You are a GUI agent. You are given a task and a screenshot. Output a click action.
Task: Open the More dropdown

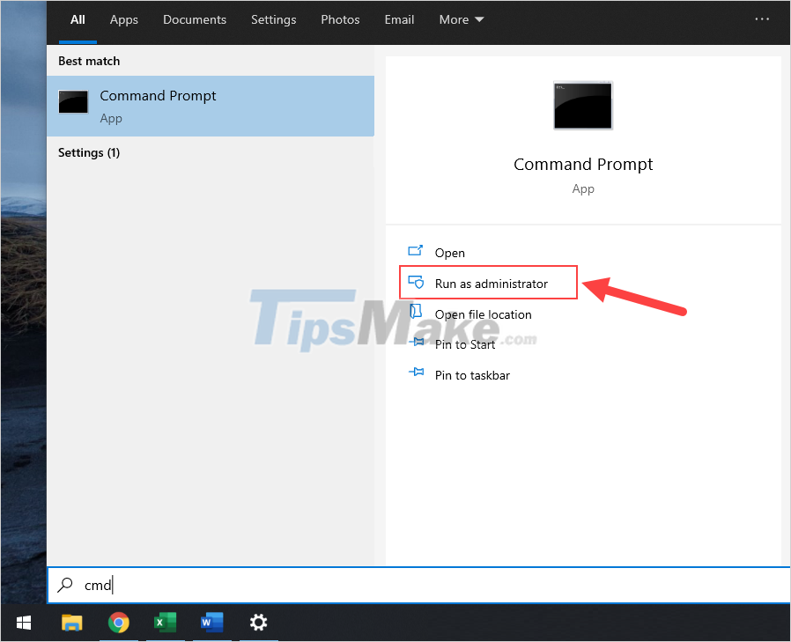pyautogui.click(x=460, y=19)
